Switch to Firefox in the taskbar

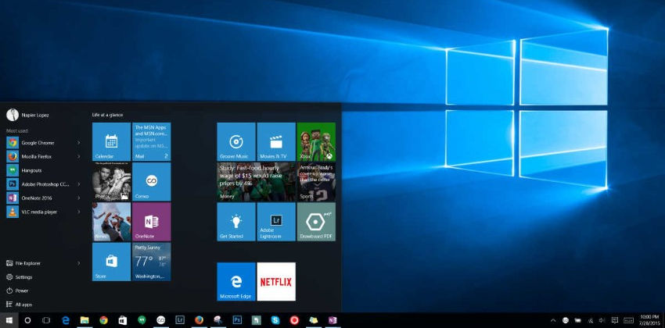199,320
